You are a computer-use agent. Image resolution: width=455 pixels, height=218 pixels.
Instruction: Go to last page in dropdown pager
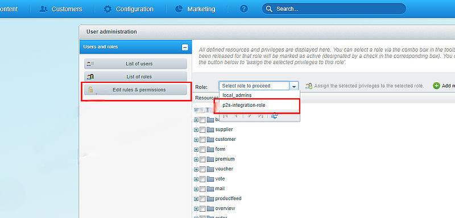tap(260, 116)
